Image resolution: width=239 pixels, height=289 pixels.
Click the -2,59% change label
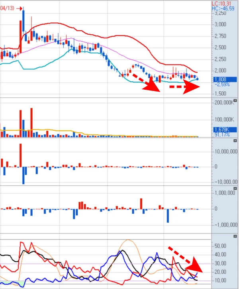pyautogui.click(x=222, y=85)
